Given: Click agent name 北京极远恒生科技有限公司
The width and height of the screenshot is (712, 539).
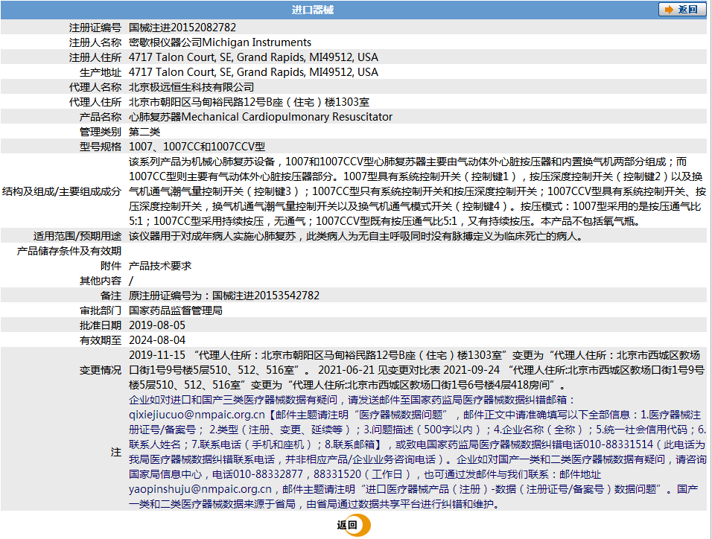Looking at the screenshot, I should [x=191, y=87].
